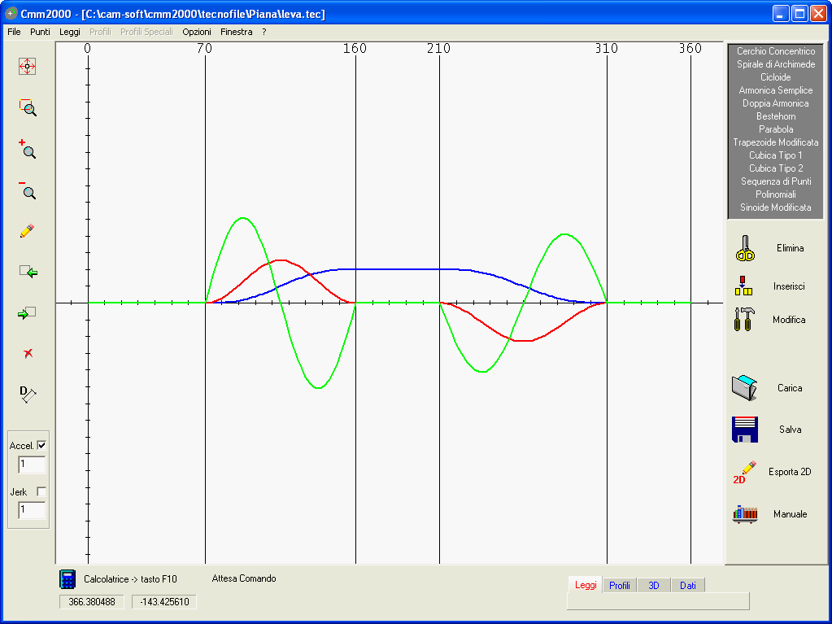
Task: Click the Accel. scale input field
Action: pyautogui.click(x=32, y=465)
